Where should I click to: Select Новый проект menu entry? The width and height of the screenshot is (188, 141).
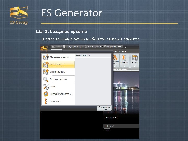pos(58,64)
